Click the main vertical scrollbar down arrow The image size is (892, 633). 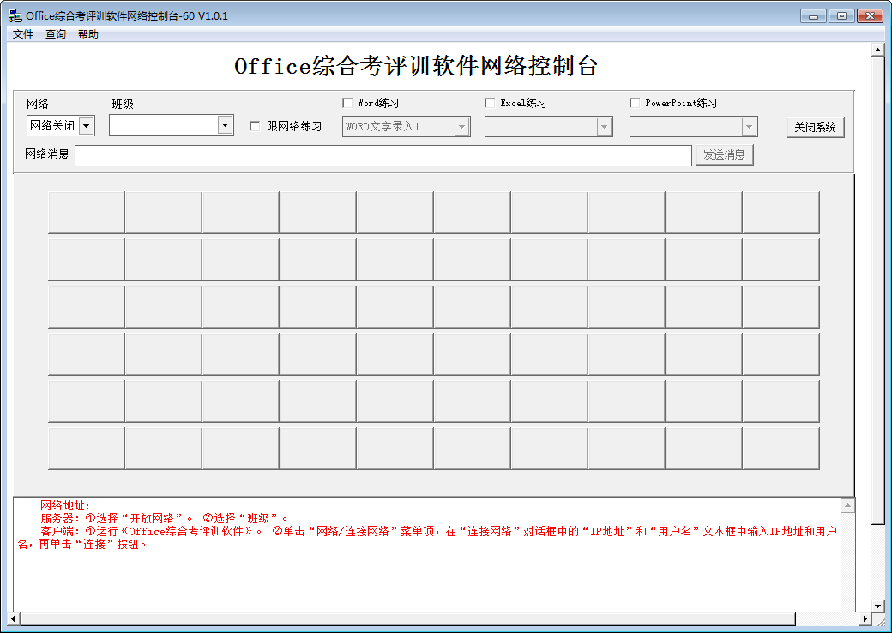pyautogui.click(x=877, y=606)
